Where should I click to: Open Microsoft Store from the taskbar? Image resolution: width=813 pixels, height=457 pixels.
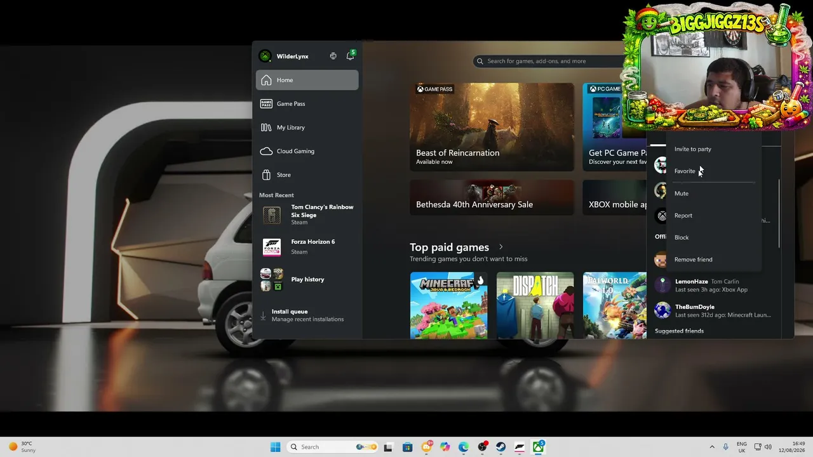[x=407, y=447]
